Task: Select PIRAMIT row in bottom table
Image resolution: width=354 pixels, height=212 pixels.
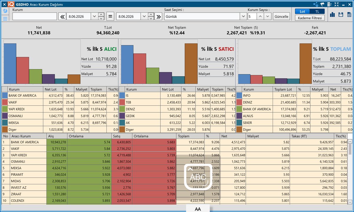Action: [x=175, y=175]
